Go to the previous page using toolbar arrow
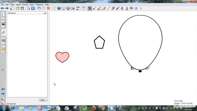This screenshot has height=111, width=197. (2, 8)
